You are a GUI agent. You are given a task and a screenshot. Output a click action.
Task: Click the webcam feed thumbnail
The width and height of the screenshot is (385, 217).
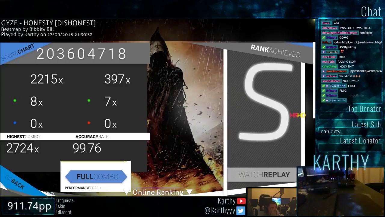(x=271, y=202)
